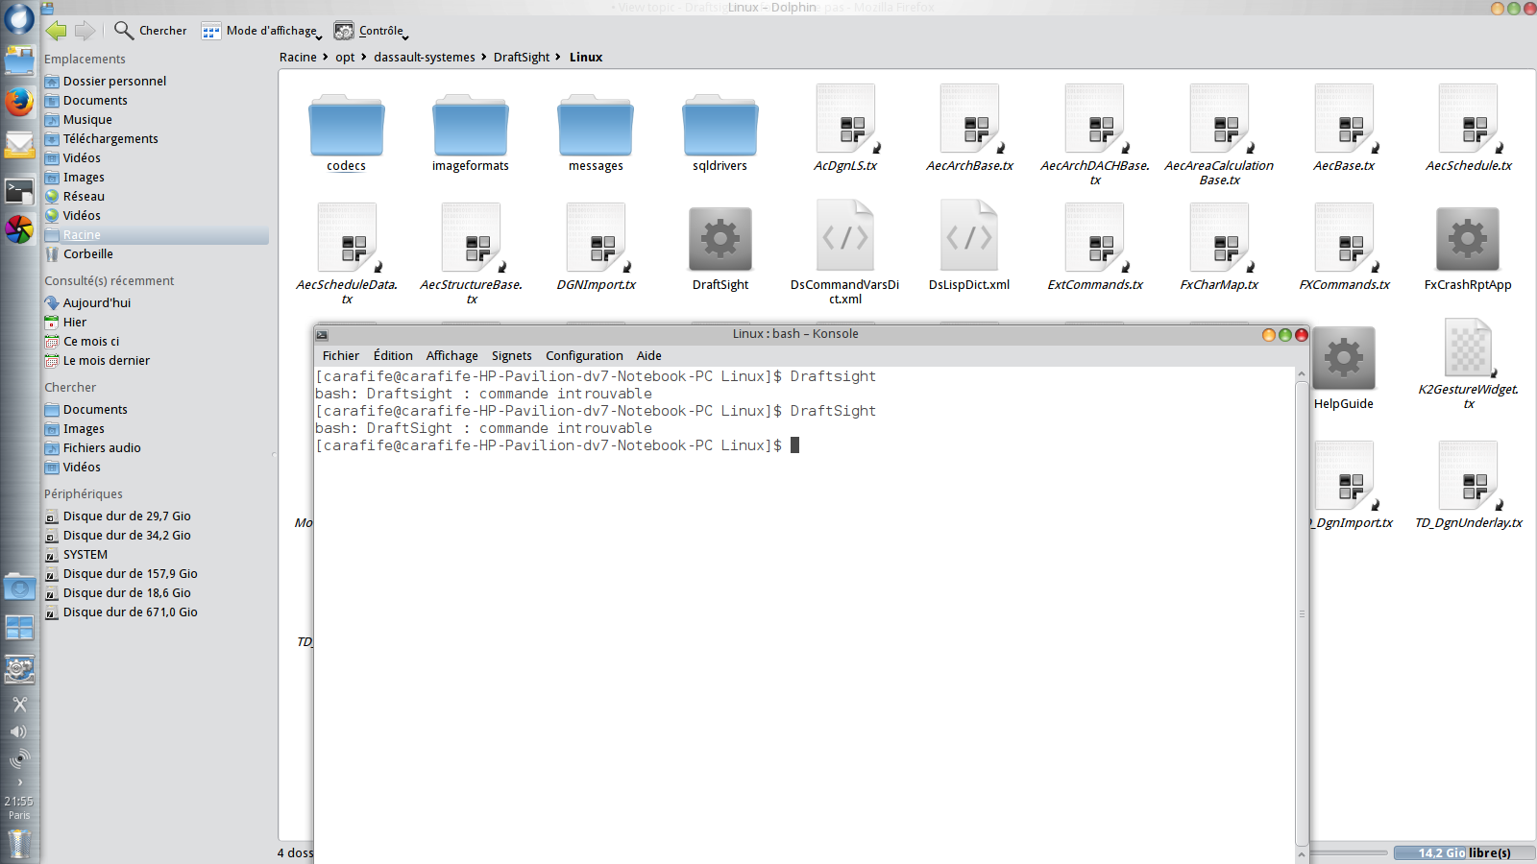1537x864 pixels.
Task: Open the terminal icon in the dock
Action: (x=19, y=191)
